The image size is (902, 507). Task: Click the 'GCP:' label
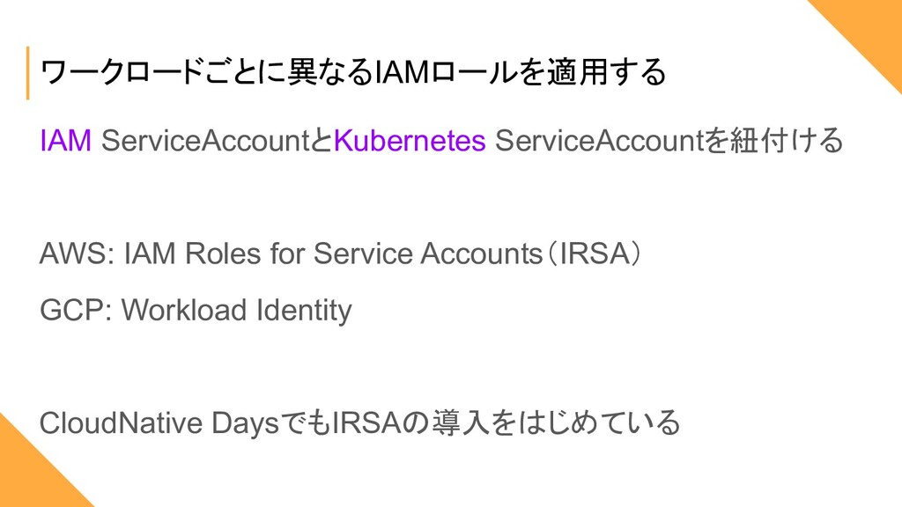[76, 310]
